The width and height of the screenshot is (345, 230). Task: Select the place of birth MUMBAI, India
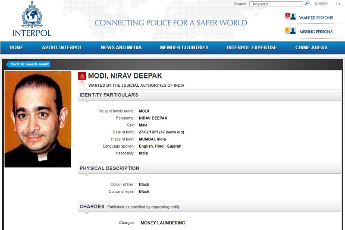[x=152, y=139]
